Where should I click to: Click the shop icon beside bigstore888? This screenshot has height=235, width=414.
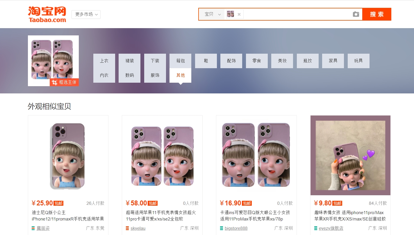[222, 228]
